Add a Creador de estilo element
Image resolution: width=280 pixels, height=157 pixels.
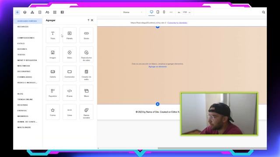click(87, 74)
